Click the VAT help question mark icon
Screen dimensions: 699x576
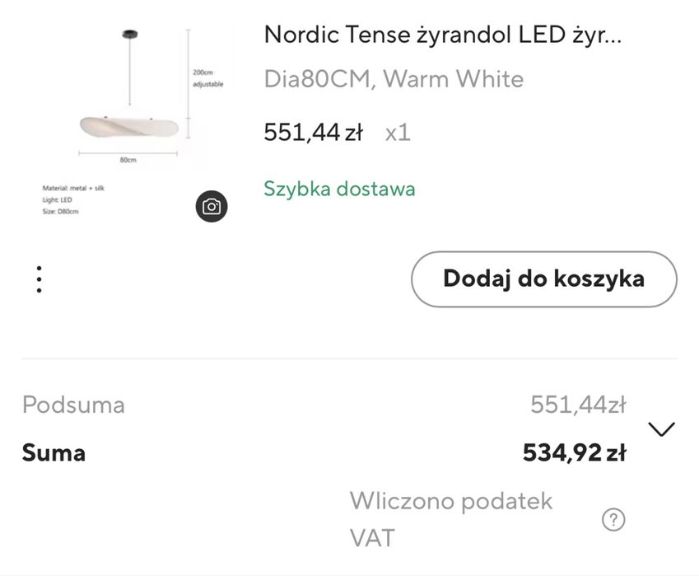tap(613, 520)
